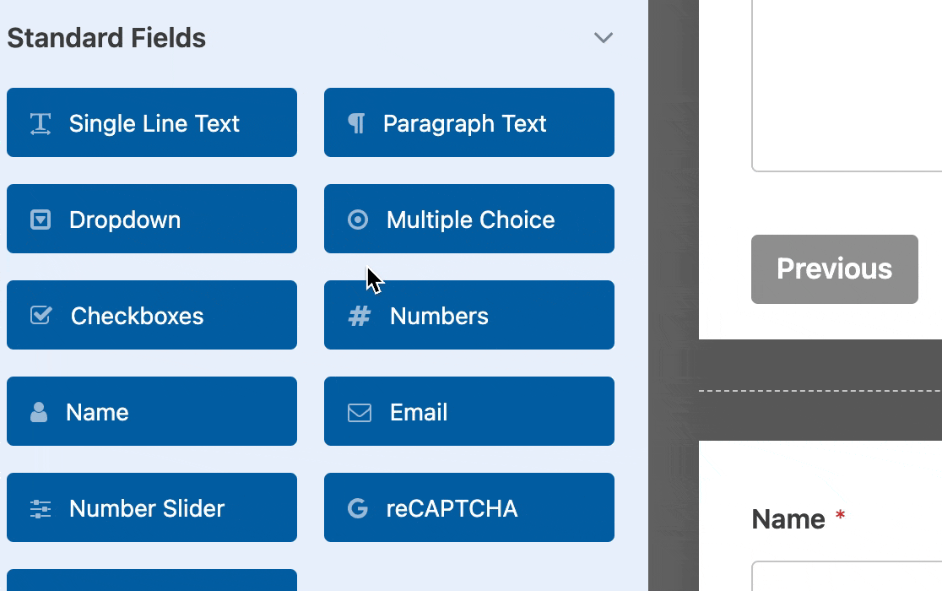Add a Checkboxes field to the form
942x591 pixels.
coord(152,315)
